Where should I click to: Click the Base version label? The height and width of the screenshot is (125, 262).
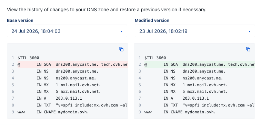coord(20,21)
